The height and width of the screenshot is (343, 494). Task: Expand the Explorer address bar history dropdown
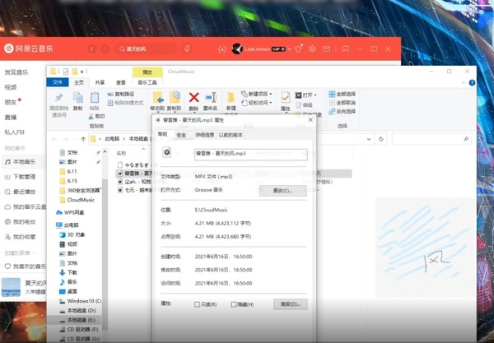(x=369, y=139)
